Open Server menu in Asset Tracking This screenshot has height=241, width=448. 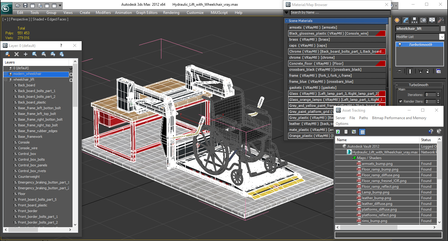click(341, 118)
